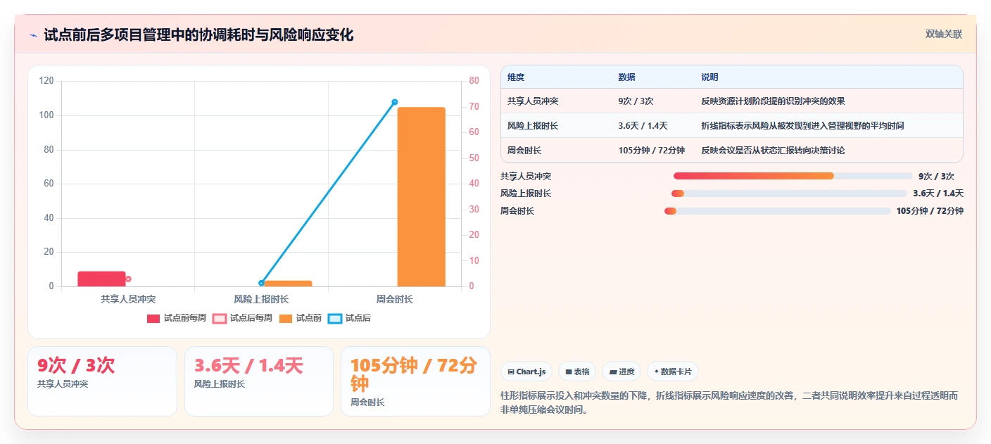Click the blue 试点后 legend color box
The height and width of the screenshot is (444, 991).
coord(335,319)
